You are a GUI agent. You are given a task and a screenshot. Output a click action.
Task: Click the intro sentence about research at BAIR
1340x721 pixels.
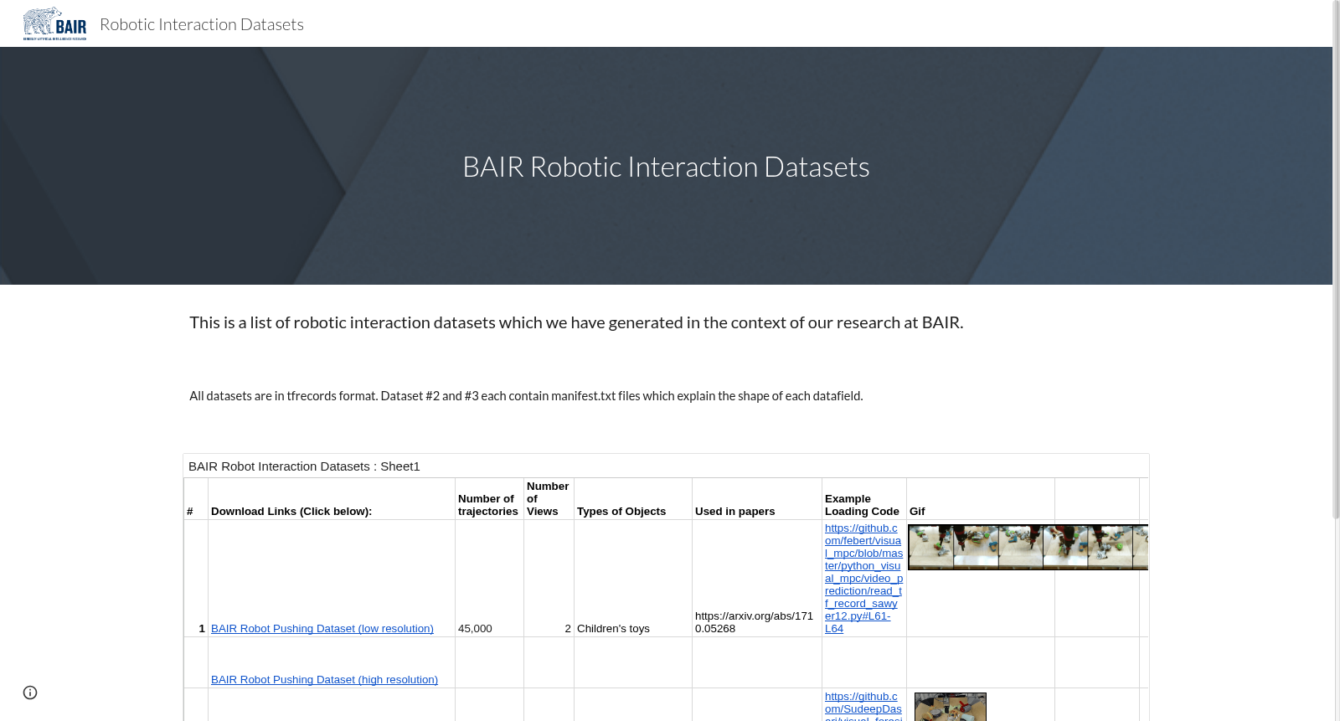(x=576, y=322)
